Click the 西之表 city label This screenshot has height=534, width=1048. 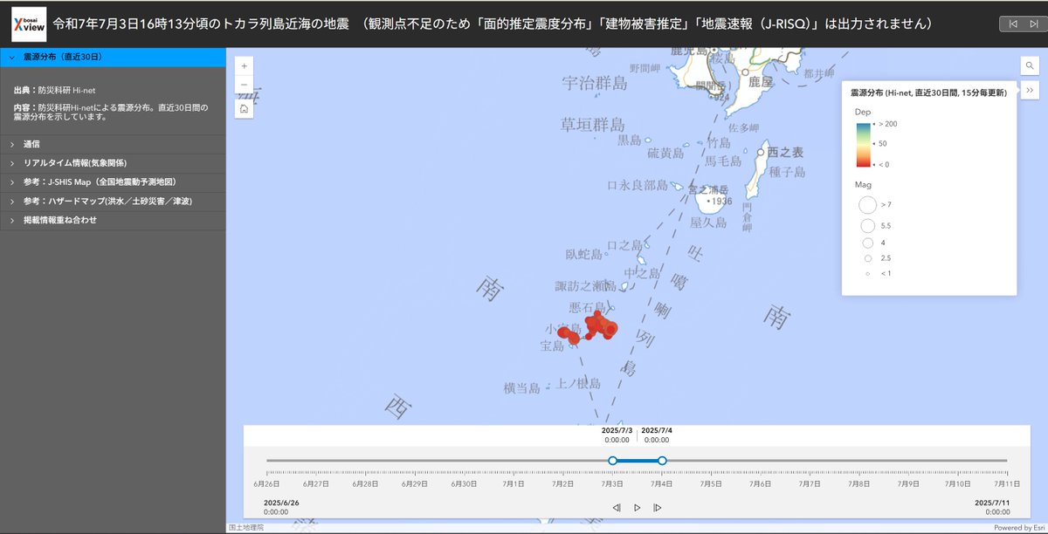click(x=785, y=152)
